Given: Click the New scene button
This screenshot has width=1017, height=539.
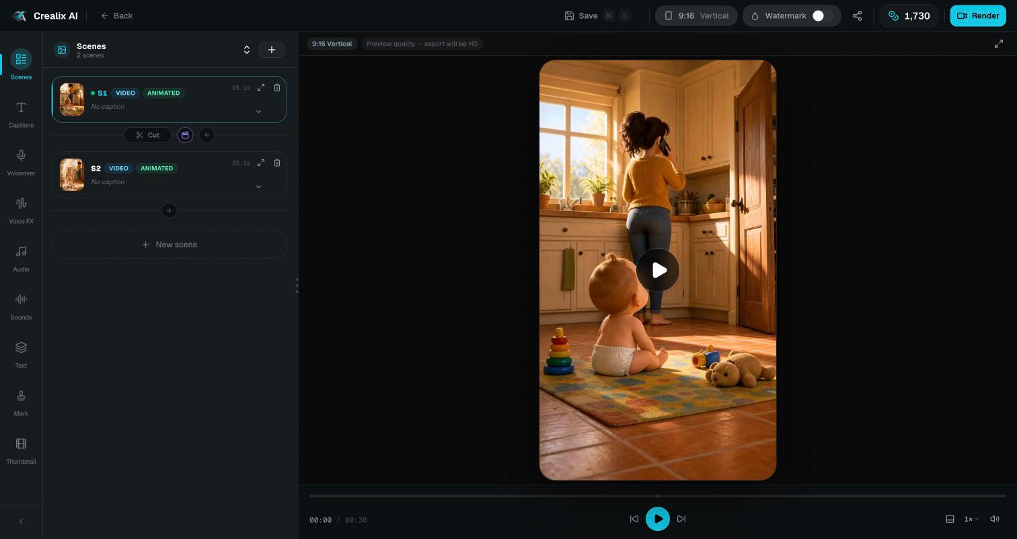Looking at the screenshot, I should pos(169,245).
